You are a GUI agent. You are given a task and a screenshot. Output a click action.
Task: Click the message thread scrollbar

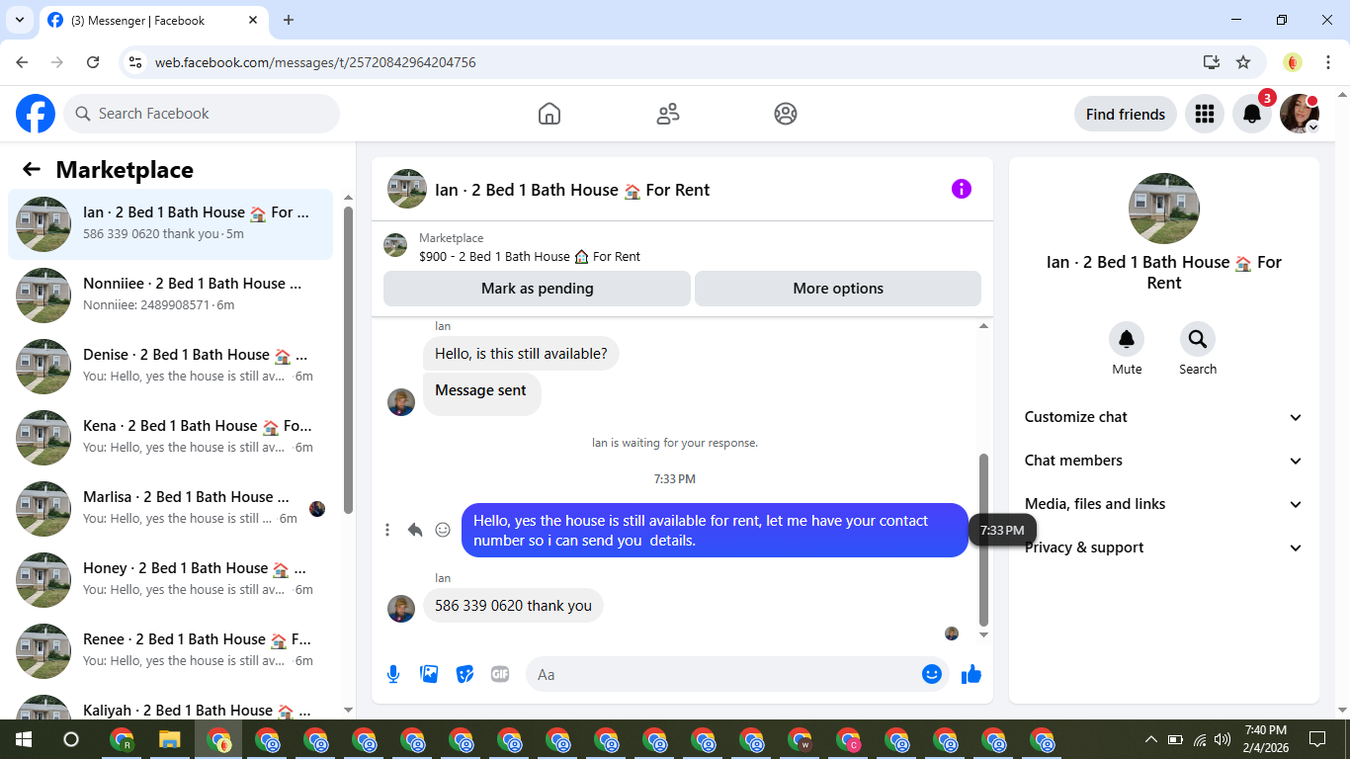(x=983, y=539)
